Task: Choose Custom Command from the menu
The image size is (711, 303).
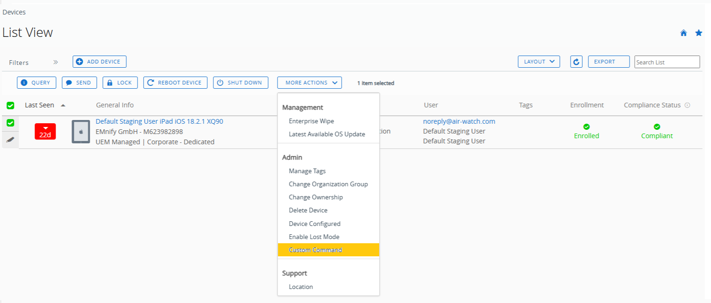Action: pos(315,250)
